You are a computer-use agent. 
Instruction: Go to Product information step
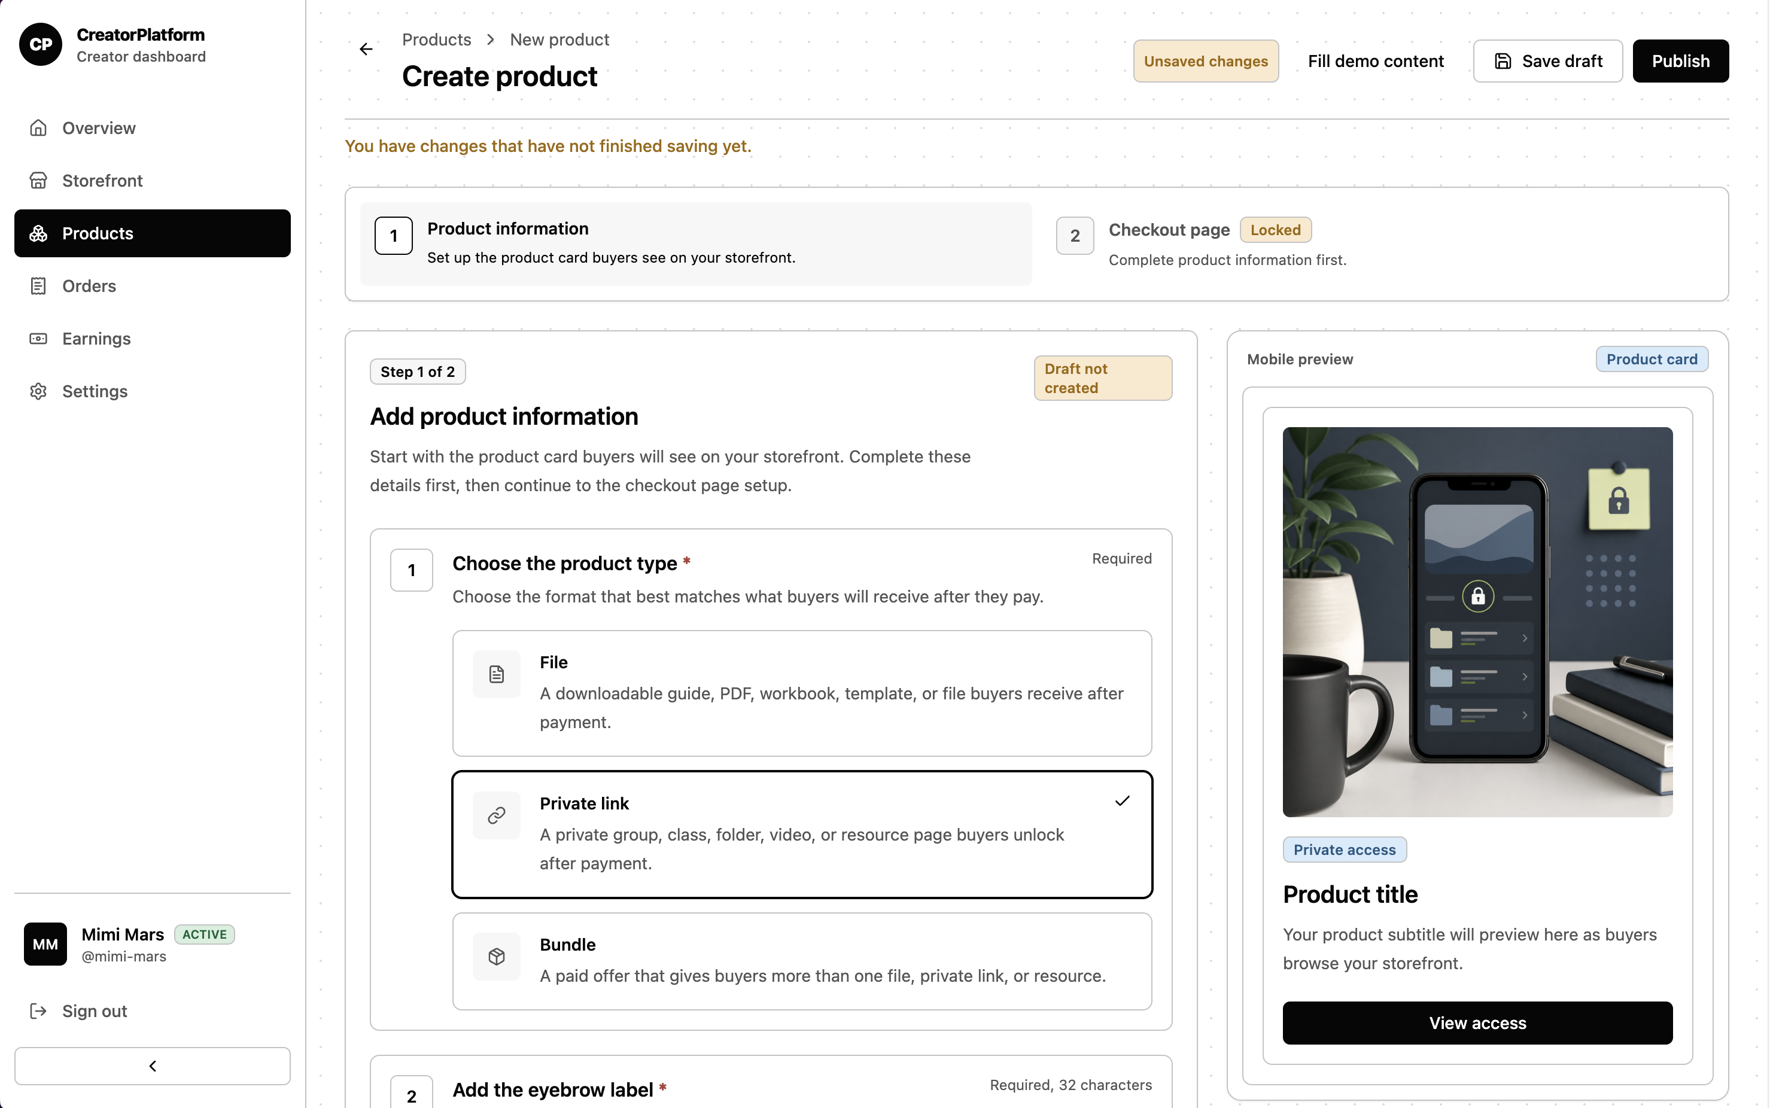695,244
